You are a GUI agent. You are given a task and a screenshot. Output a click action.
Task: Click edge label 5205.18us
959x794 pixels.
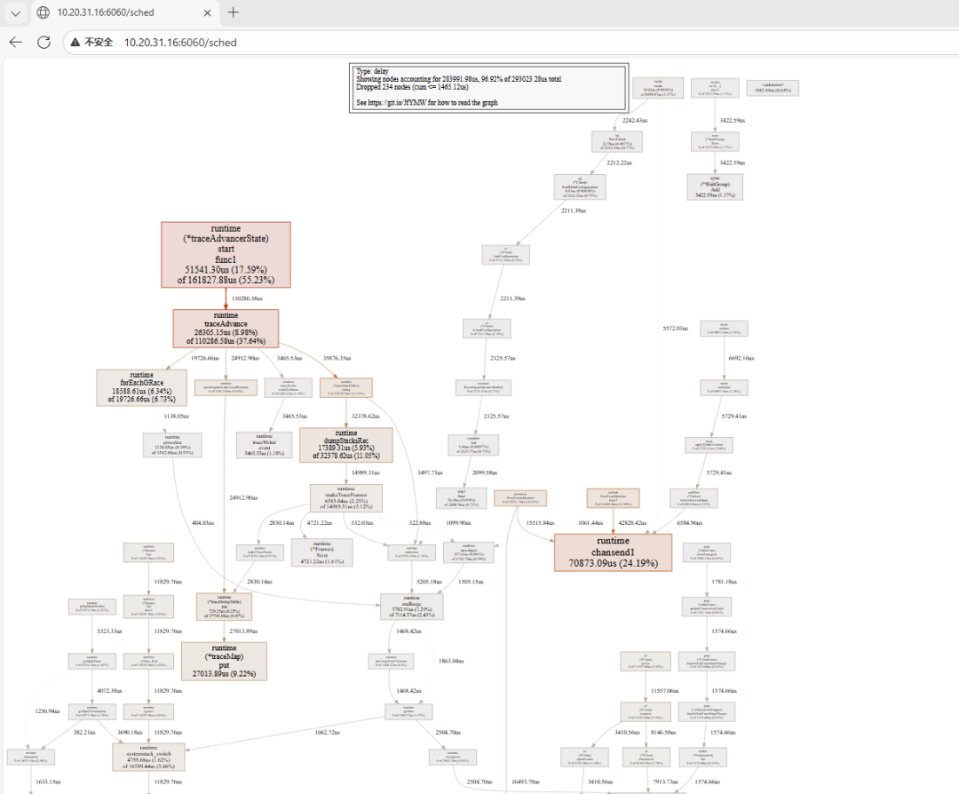pyautogui.click(x=429, y=582)
